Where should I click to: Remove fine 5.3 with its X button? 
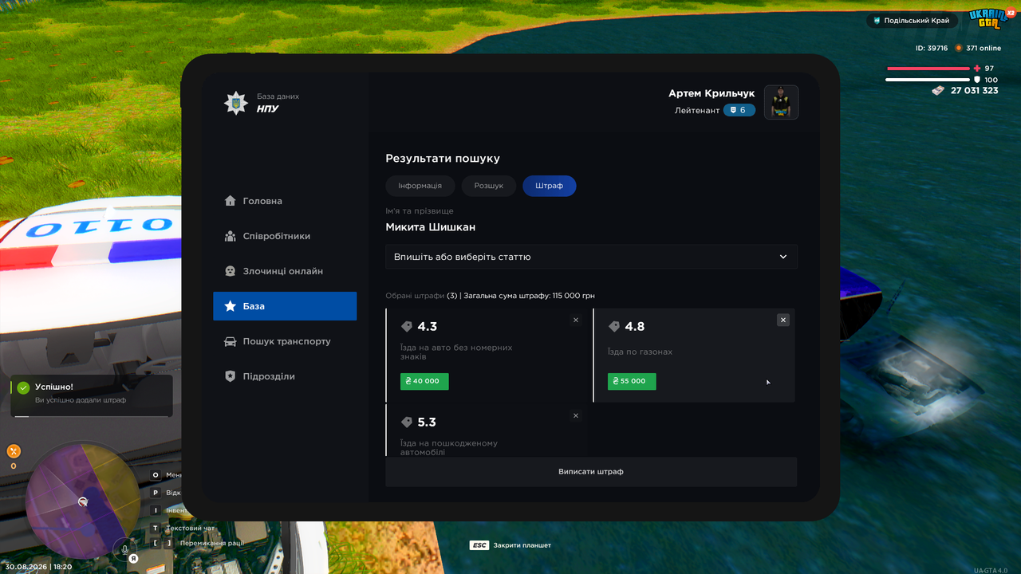(576, 415)
